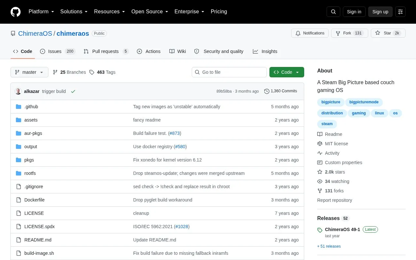Click the latest release tag icon
The image size is (416, 260).
(x=320, y=230)
